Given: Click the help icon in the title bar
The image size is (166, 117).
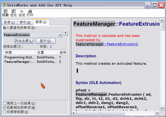Looking at the screenshot, I should click(4, 5).
